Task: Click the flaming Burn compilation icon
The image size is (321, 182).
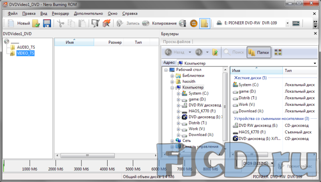Action: [x=106, y=23]
